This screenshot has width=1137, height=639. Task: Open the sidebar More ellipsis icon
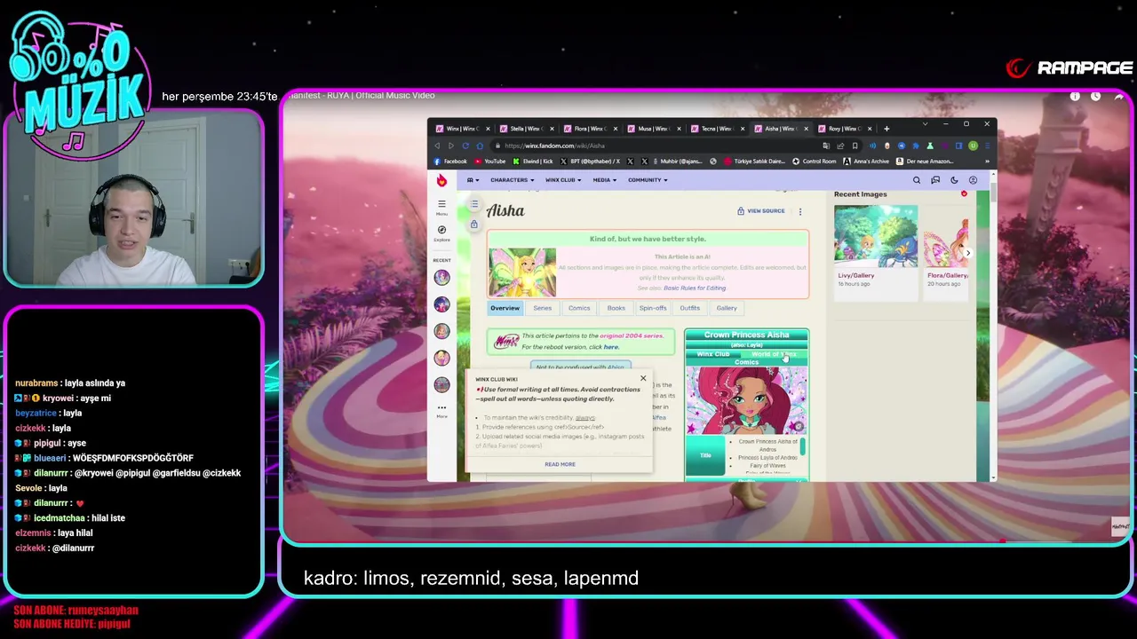[x=441, y=408]
